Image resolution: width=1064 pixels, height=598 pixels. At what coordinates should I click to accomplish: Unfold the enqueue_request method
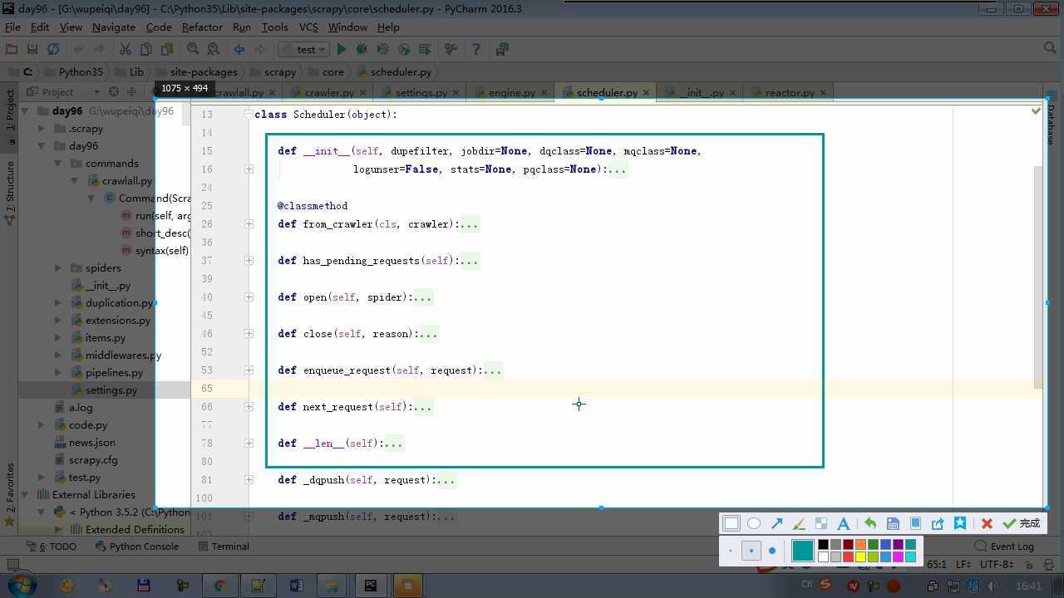(x=249, y=370)
